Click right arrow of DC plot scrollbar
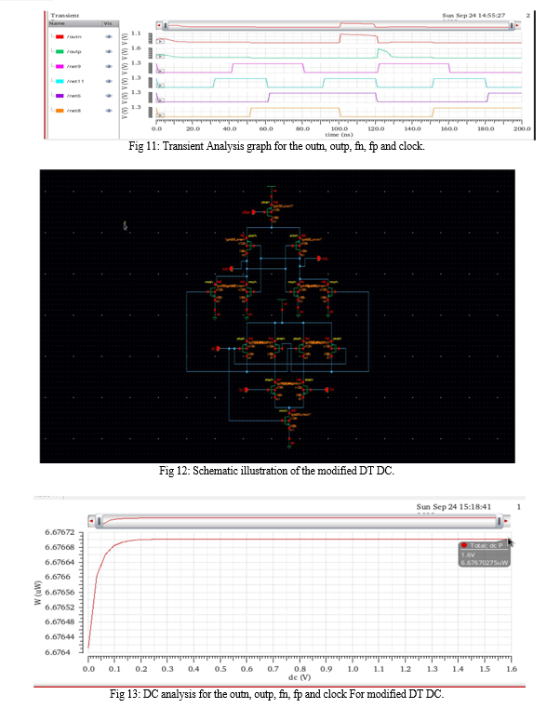Image resolution: width=560 pixels, height=708 pixels. (506, 521)
